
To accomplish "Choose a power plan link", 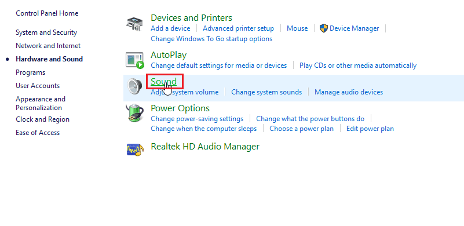I will 302,129.
